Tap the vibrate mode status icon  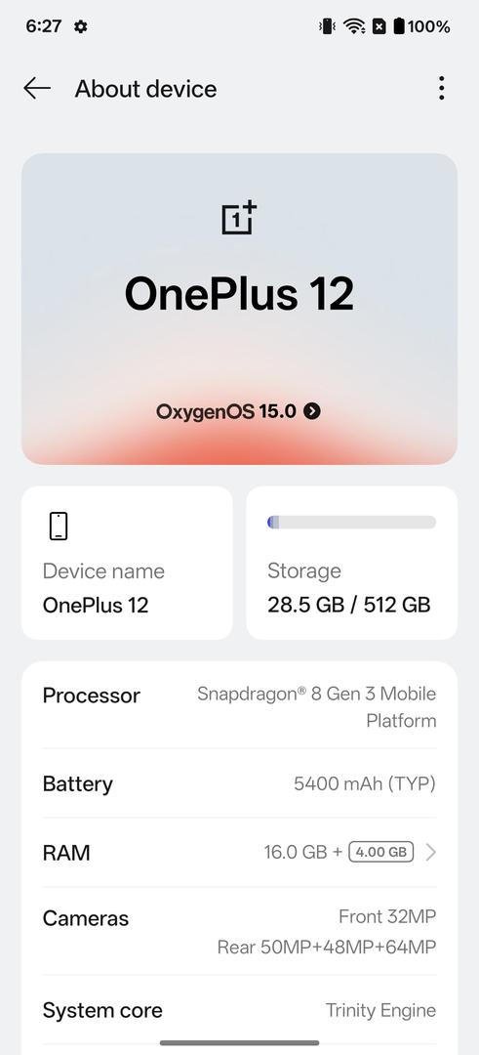(327, 26)
